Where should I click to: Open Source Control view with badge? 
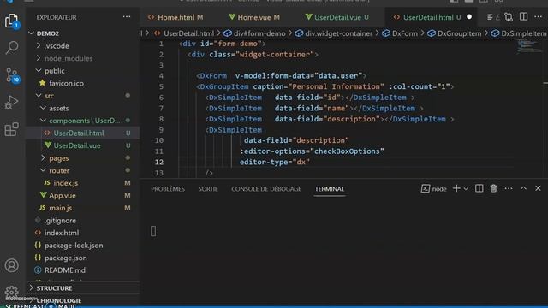(12, 75)
